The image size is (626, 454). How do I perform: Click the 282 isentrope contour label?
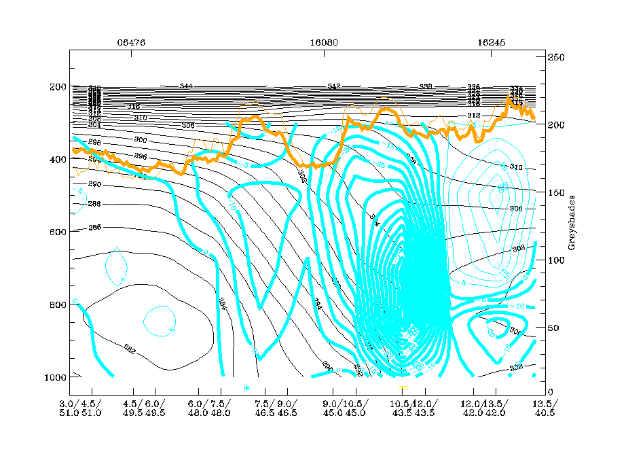[130, 350]
